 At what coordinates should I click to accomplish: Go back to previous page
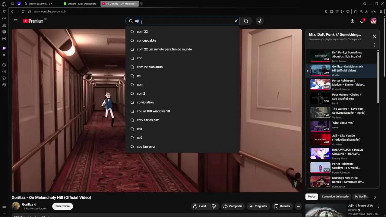pyautogui.click(x=12, y=11)
